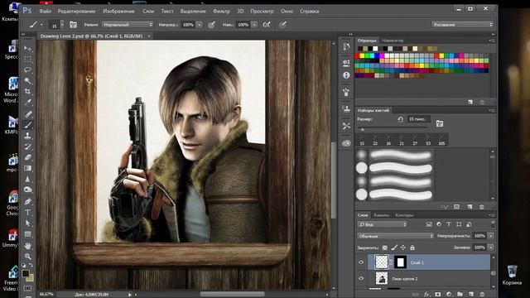Select the Eraser tool

click(x=27, y=157)
